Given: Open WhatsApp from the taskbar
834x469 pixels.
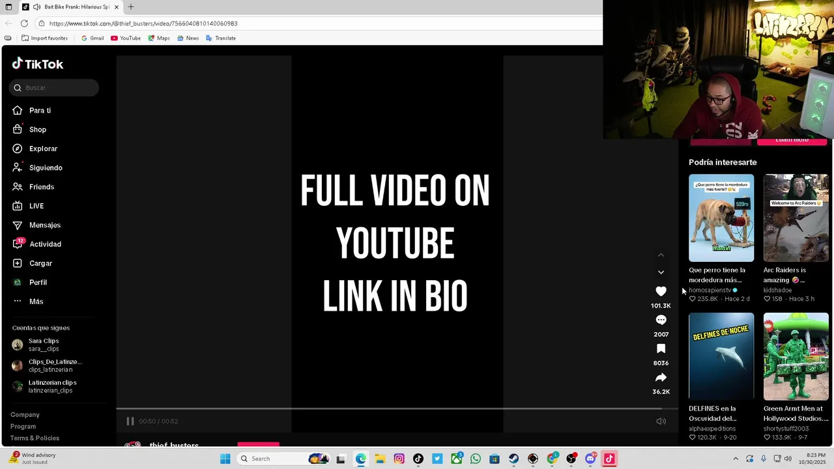Looking at the screenshot, I should tap(476, 459).
